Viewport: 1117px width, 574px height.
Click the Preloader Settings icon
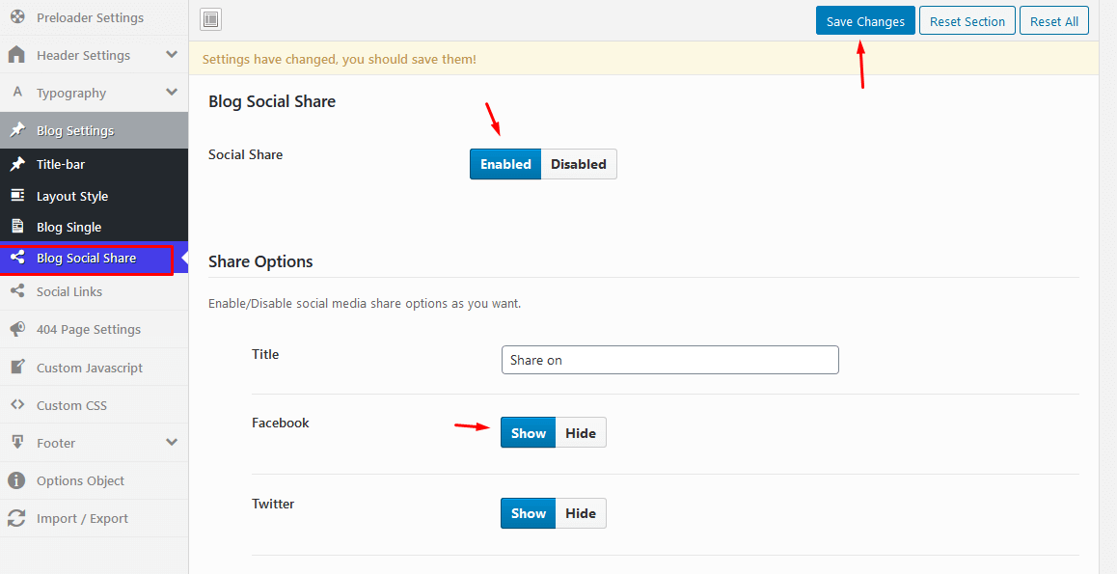16,17
